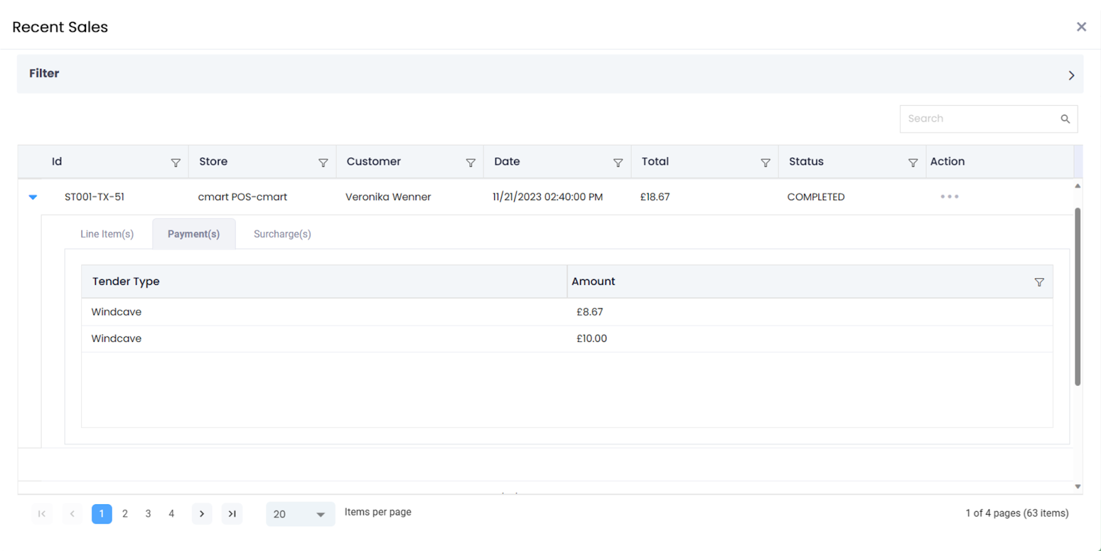Click the vertical scrollbar of sales table
1101x551 pixels.
tap(1077, 296)
